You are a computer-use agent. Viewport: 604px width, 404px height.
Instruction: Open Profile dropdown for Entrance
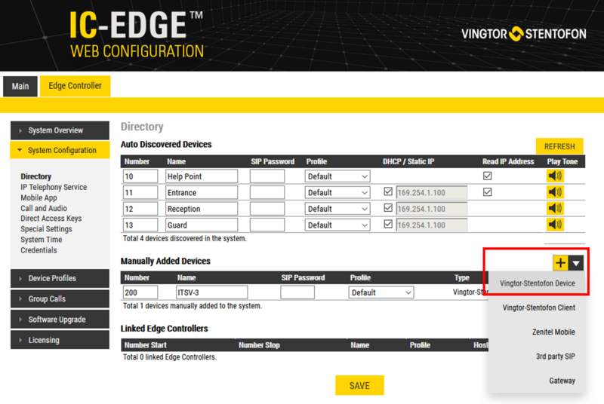pyautogui.click(x=337, y=193)
